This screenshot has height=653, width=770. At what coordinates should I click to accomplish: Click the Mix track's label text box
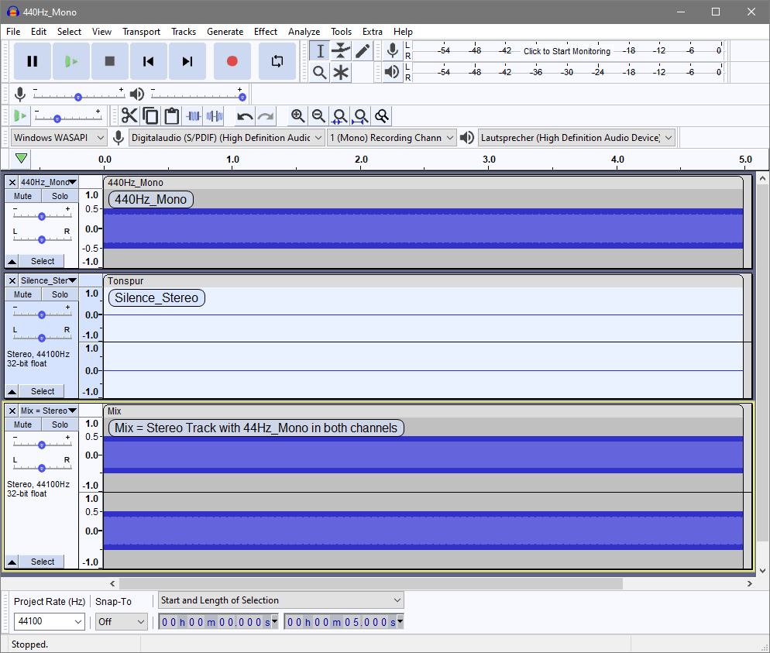[256, 428]
